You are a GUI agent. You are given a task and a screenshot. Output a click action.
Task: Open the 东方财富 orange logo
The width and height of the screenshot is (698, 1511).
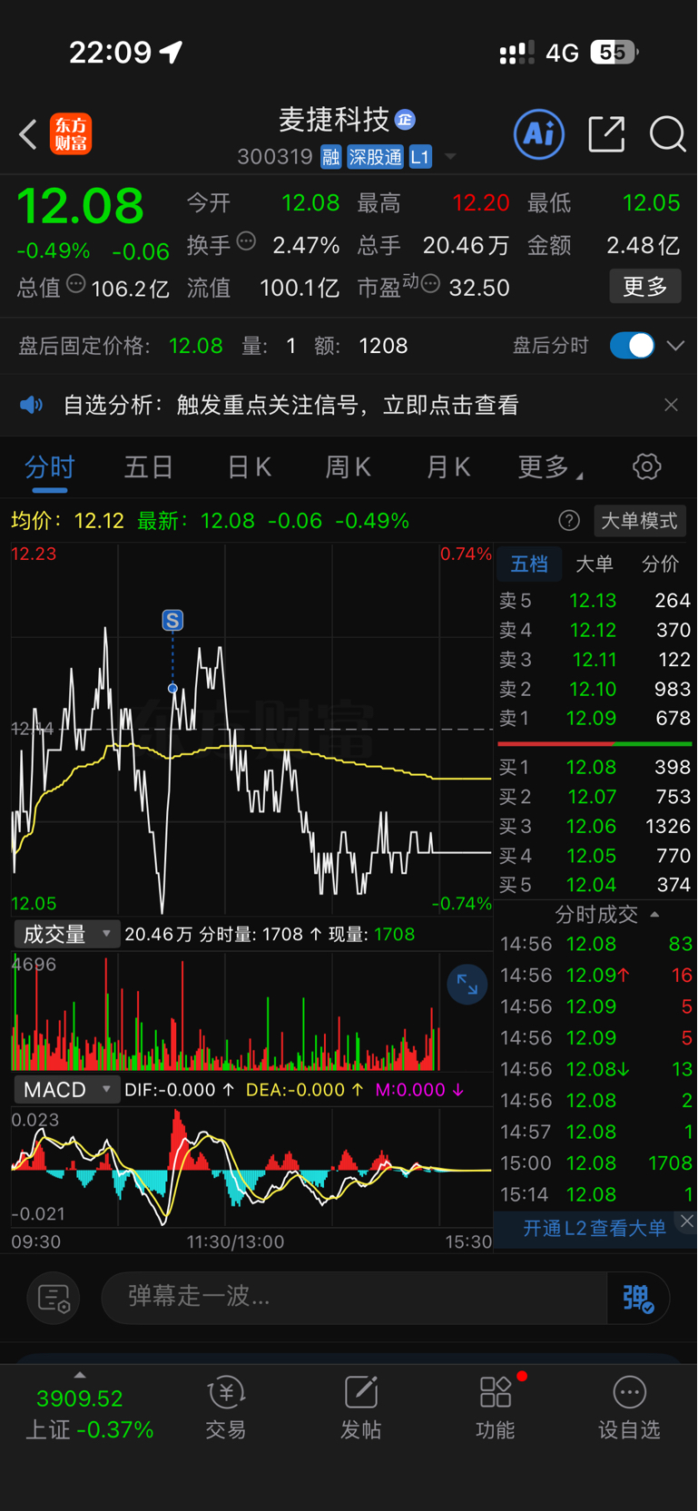(71, 134)
